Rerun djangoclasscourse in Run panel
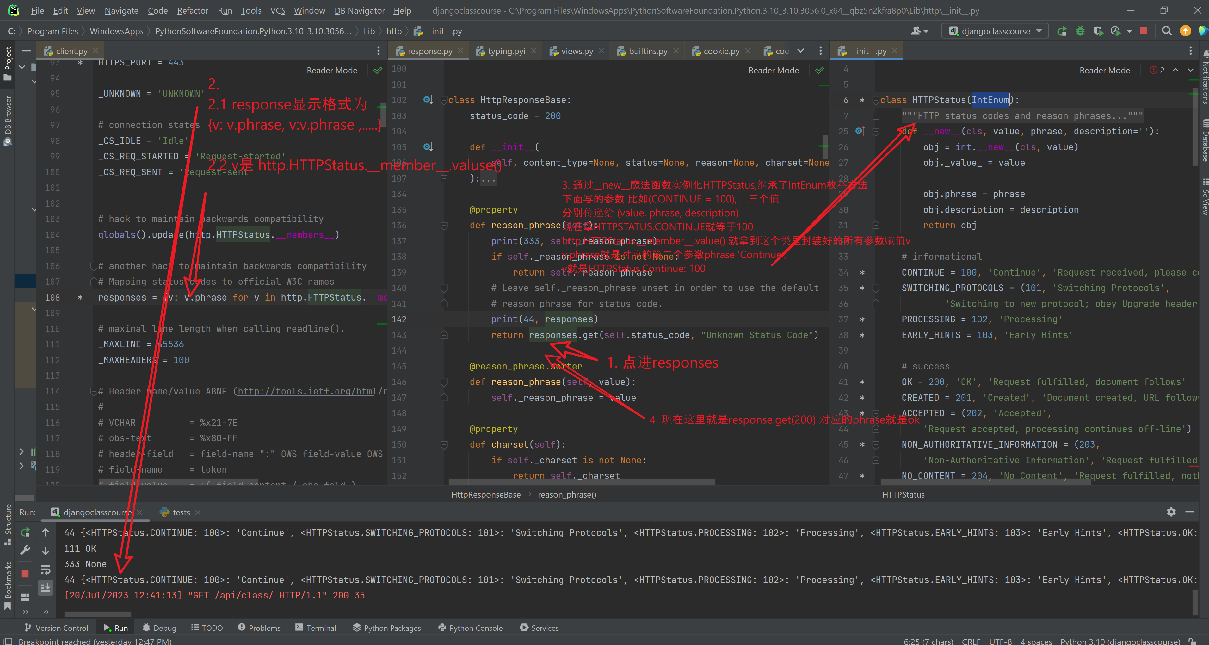Image resolution: width=1209 pixels, height=645 pixels. click(25, 532)
